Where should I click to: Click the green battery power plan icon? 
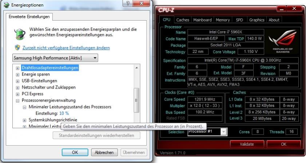pyautogui.click(x=20, y=34)
